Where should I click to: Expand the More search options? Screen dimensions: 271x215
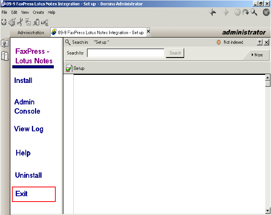[257, 55]
